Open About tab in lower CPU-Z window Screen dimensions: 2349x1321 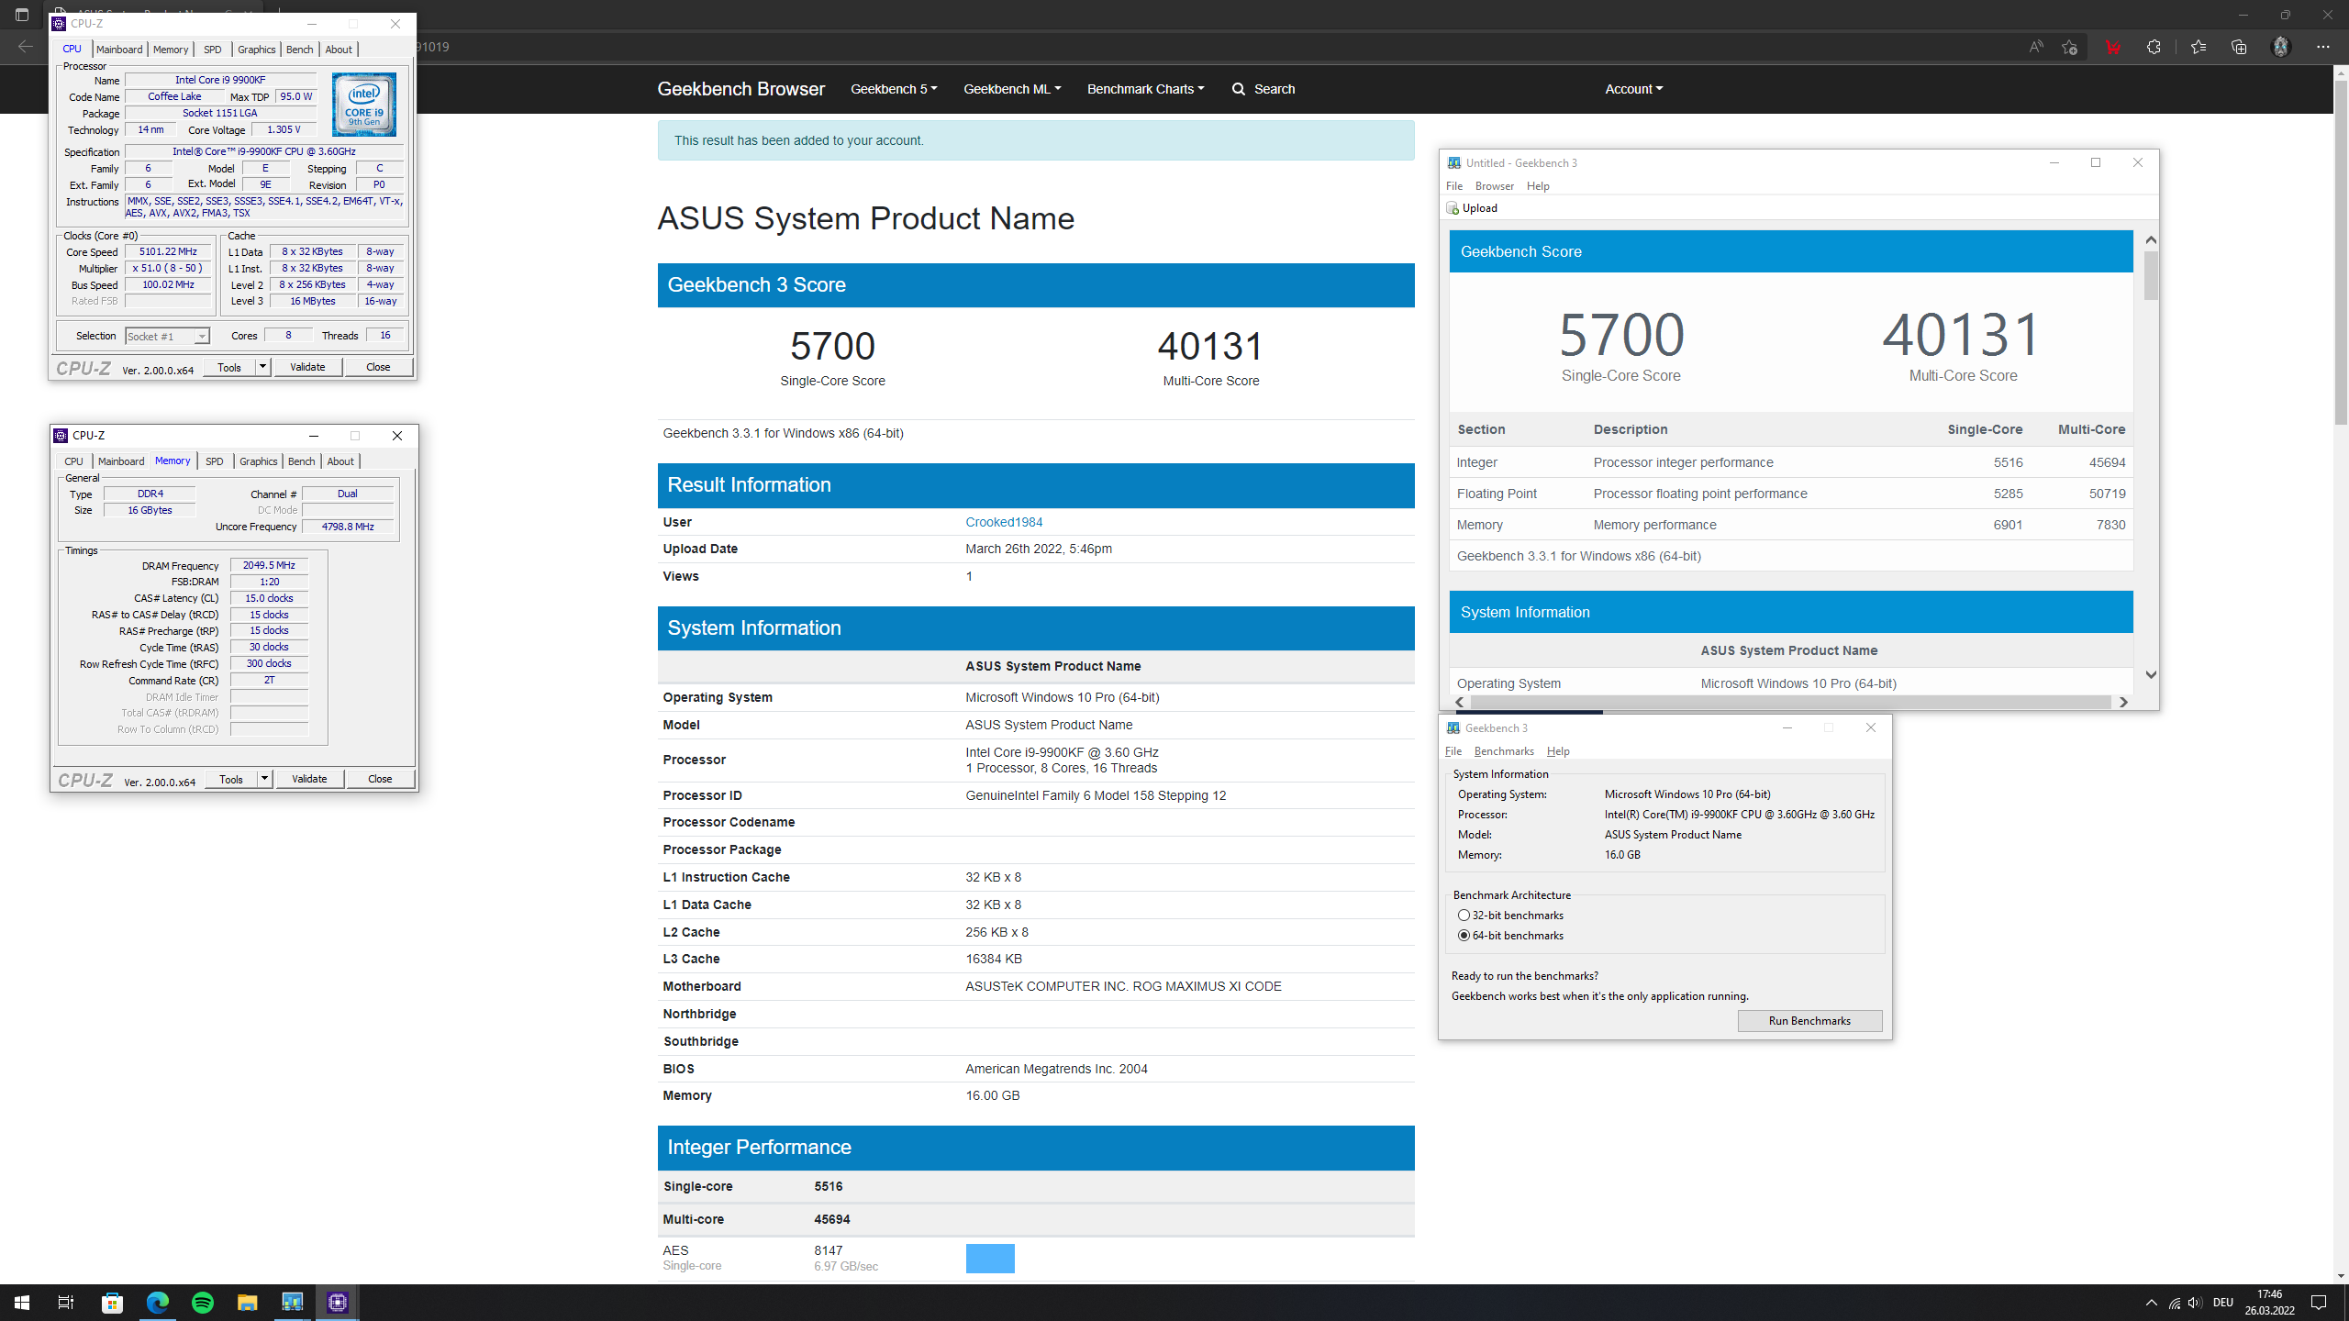point(340,461)
